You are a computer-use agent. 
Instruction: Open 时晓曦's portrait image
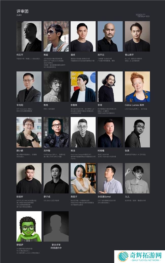110,132
